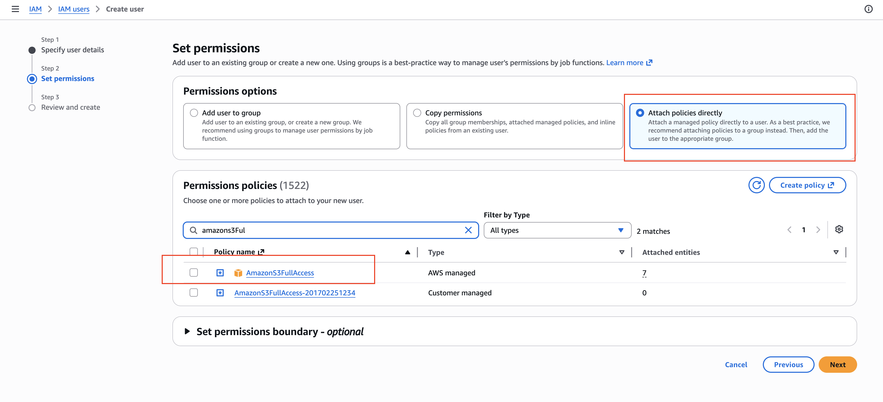Viewport: 883px width, 402px height.
Task: Expand AmazonS3FullAccess-201702251234 plus icon
Action: 220,293
